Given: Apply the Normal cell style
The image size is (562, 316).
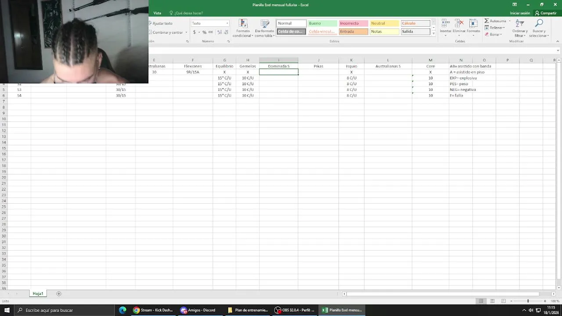Looking at the screenshot, I should click(291, 23).
